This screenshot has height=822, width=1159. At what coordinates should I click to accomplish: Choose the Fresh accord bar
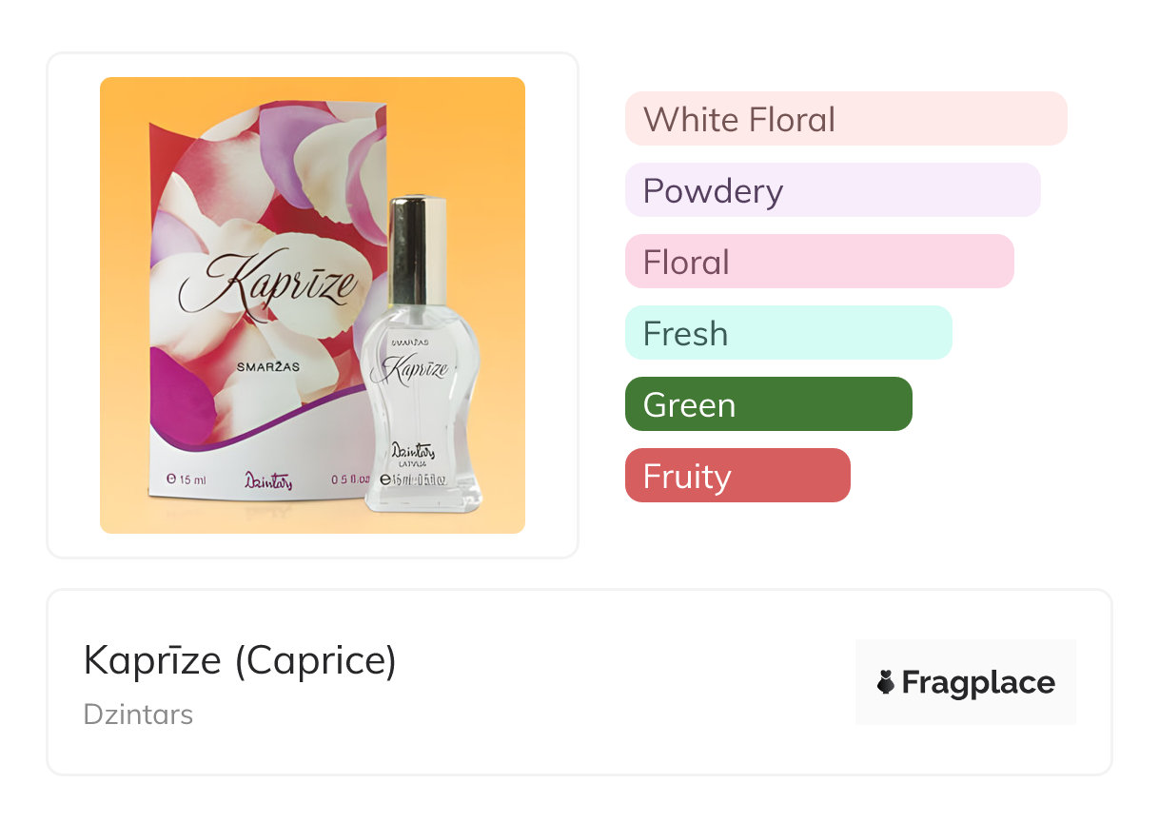788,333
